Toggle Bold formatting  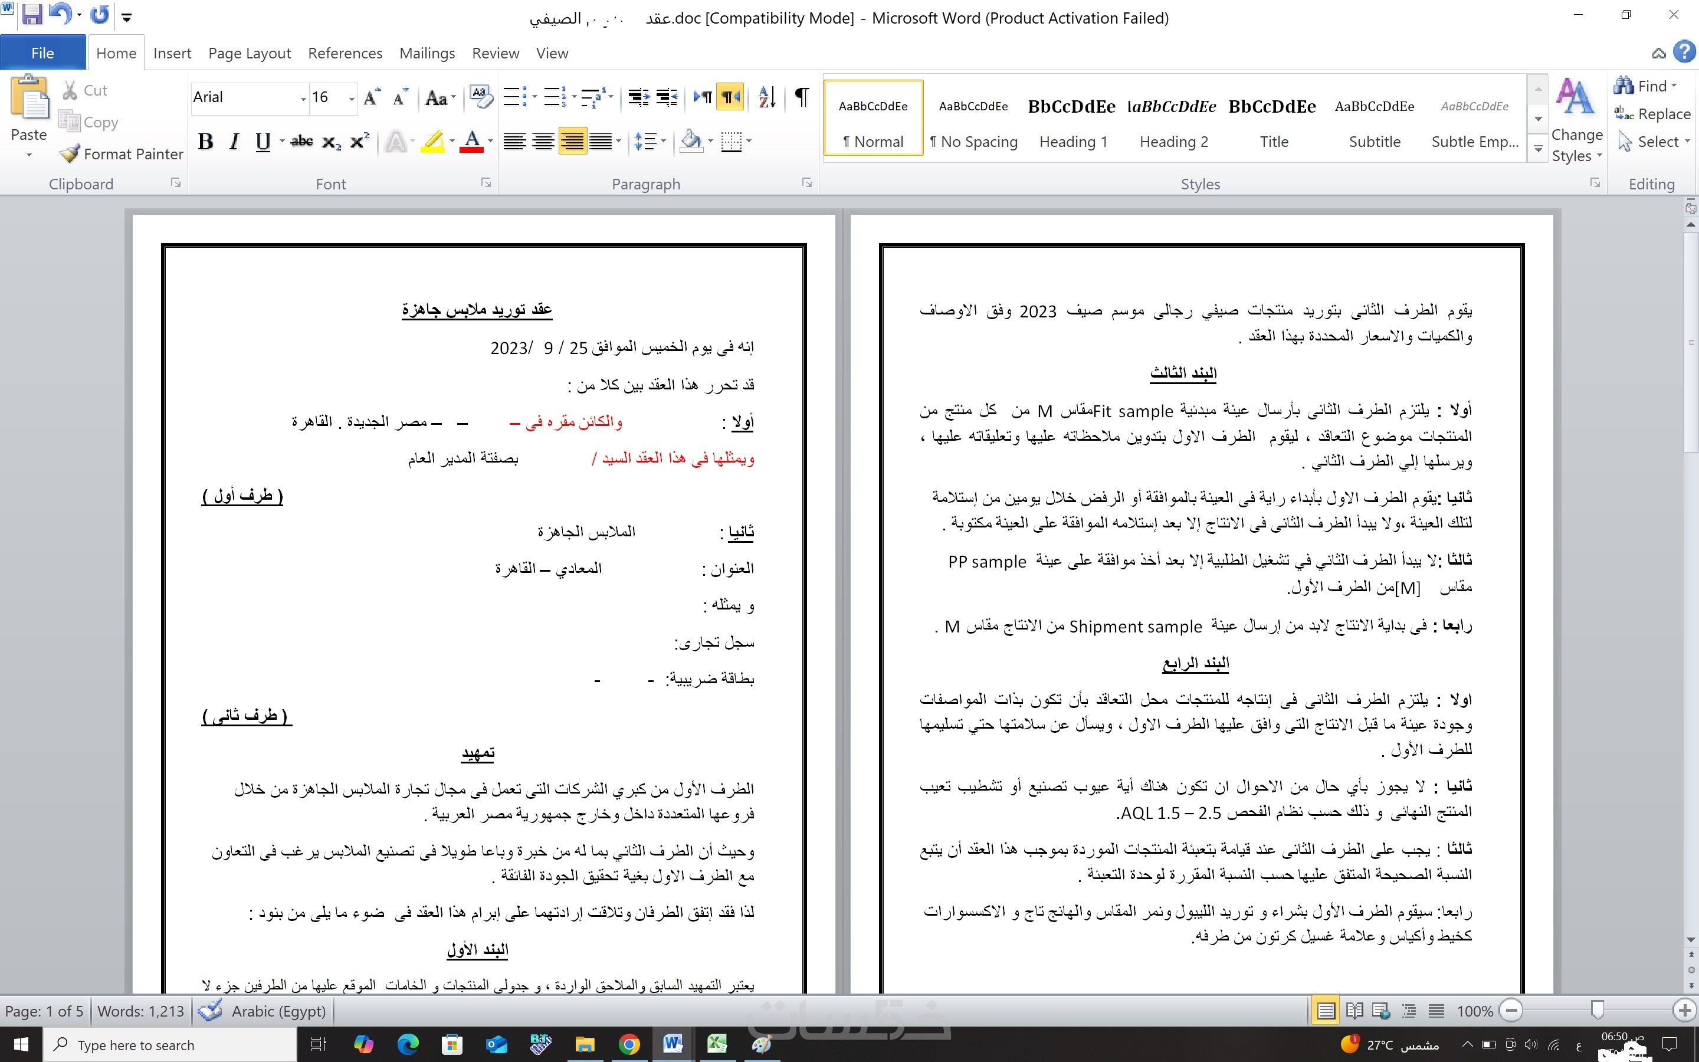(x=205, y=142)
